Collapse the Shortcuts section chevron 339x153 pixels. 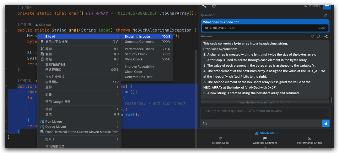tap(277, 133)
